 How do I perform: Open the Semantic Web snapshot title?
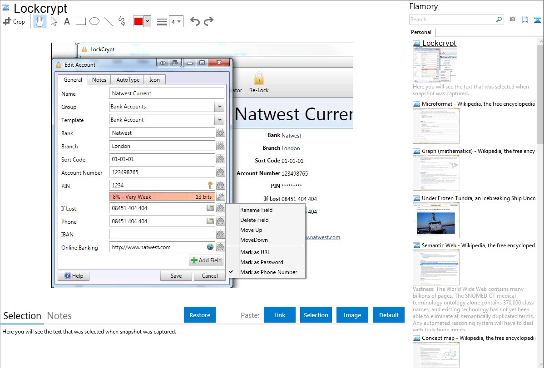(478, 245)
